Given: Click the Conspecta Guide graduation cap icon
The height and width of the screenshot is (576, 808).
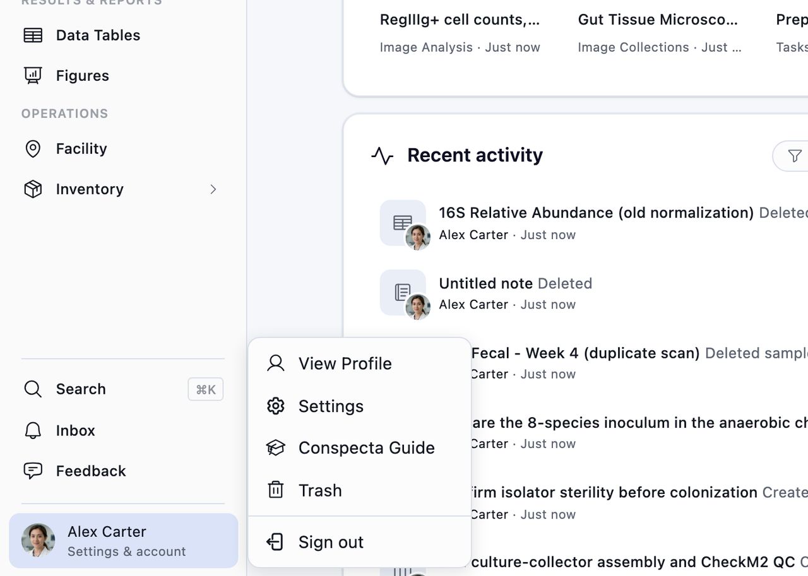Looking at the screenshot, I should point(276,448).
